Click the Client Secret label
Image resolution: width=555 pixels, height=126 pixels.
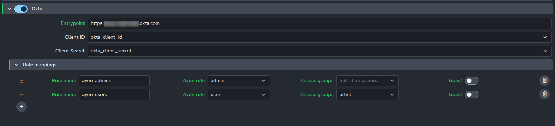70,51
